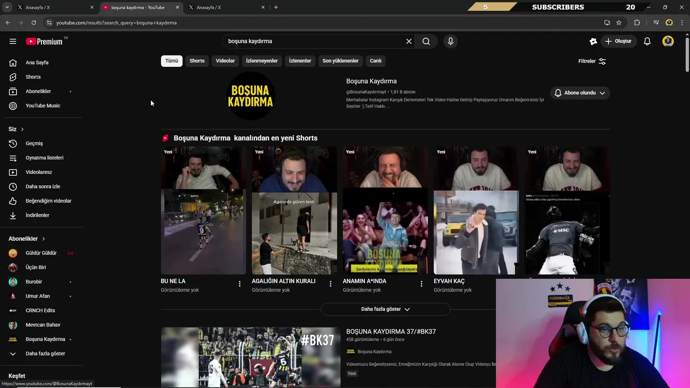Viewport: 690px width, 388px height.
Task: Play the #BK37 video thumbnail
Action: point(251,357)
